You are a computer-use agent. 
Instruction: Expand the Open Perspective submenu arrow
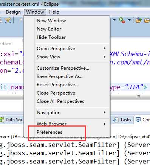pyautogui.click(x=104, y=49)
